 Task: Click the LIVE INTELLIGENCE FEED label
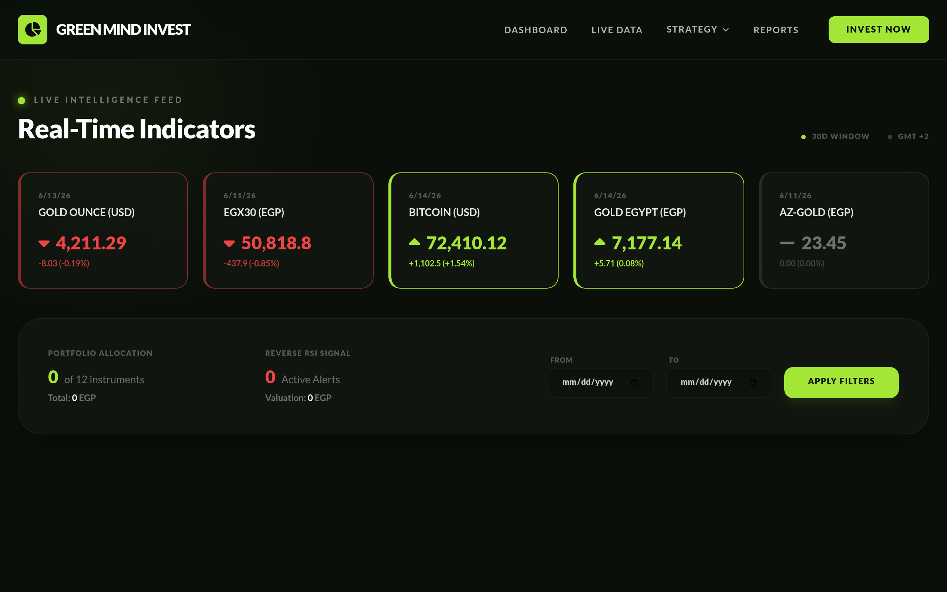pos(108,100)
